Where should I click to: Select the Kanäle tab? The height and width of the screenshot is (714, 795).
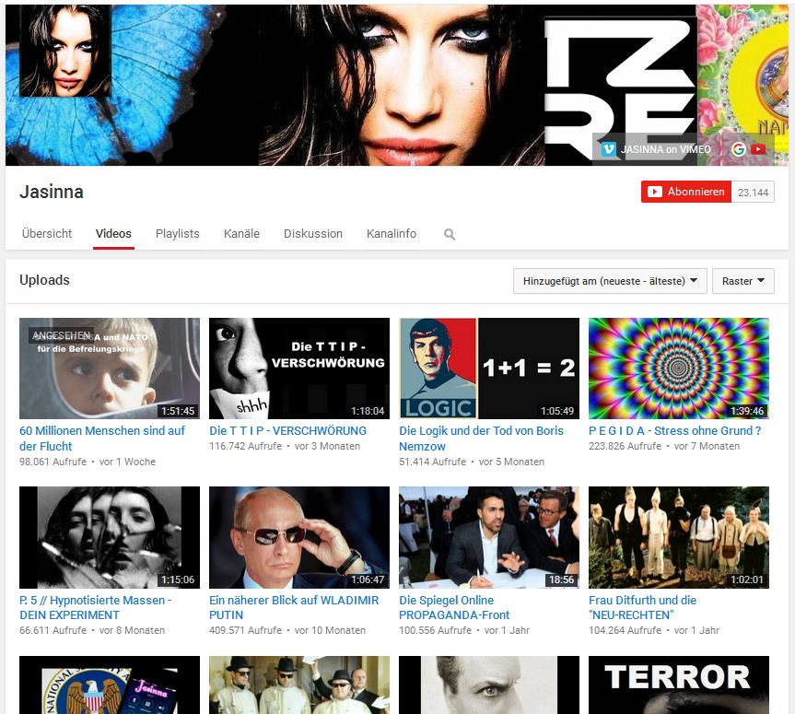click(241, 234)
